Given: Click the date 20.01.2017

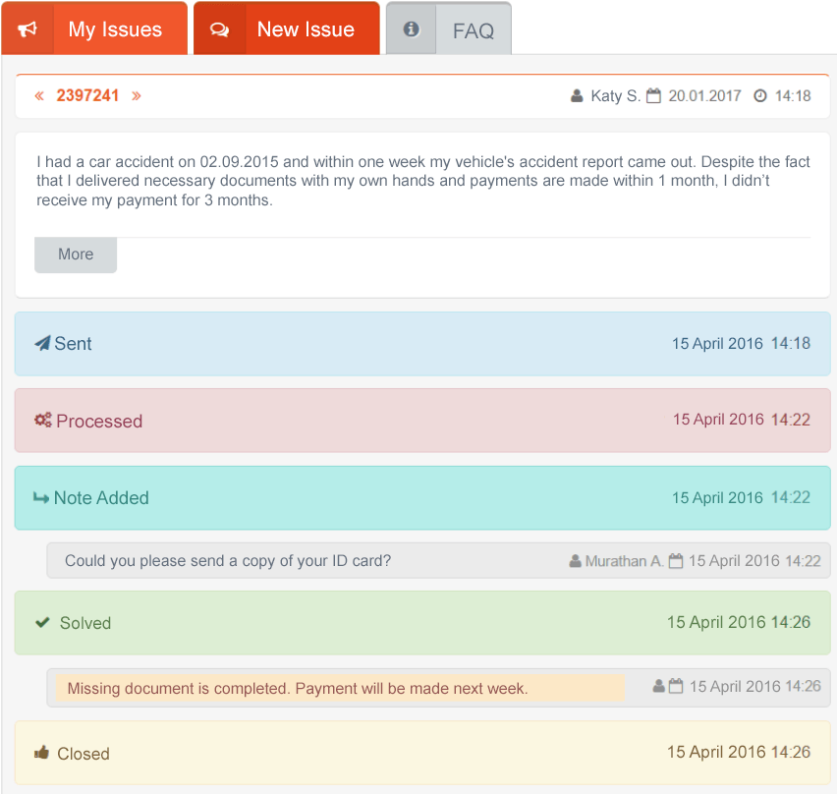Looking at the screenshot, I should [x=704, y=96].
